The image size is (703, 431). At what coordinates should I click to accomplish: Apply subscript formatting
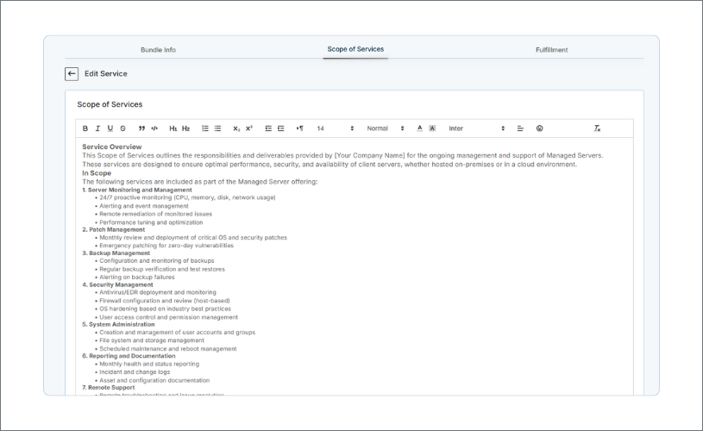pyautogui.click(x=236, y=128)
